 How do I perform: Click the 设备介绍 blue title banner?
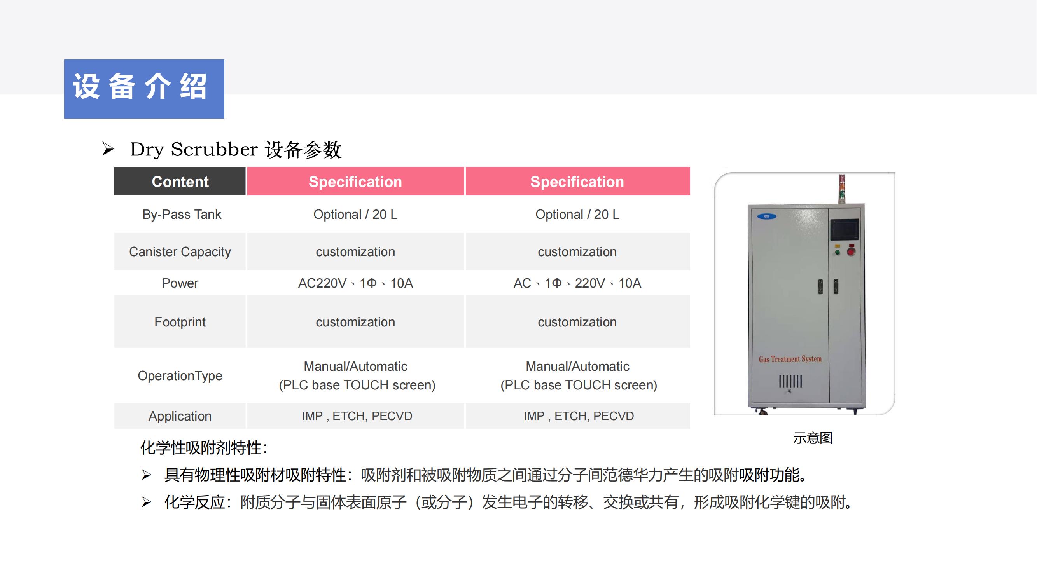(x=144, y=89)
